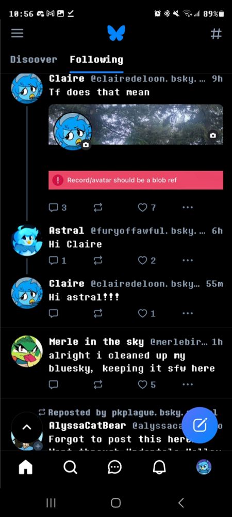Viewport: 232px width, 517px height.
Task: Like Astral's "Hi Claire" post
Action: click(x=142, y=261)
